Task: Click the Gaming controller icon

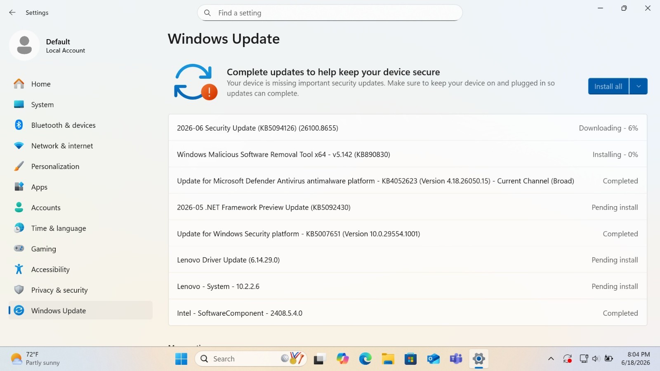Action: [19, 249]
